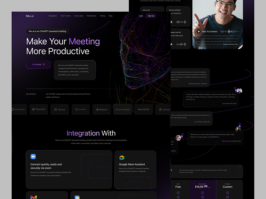Navigate to Pricing in the header
The image size is (266, 199).
click(x=103, y=16)
